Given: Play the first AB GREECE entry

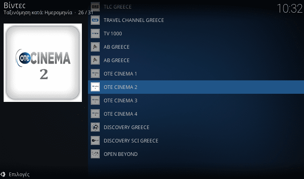Looking at the screenshot, I should (x=196, y=47).
